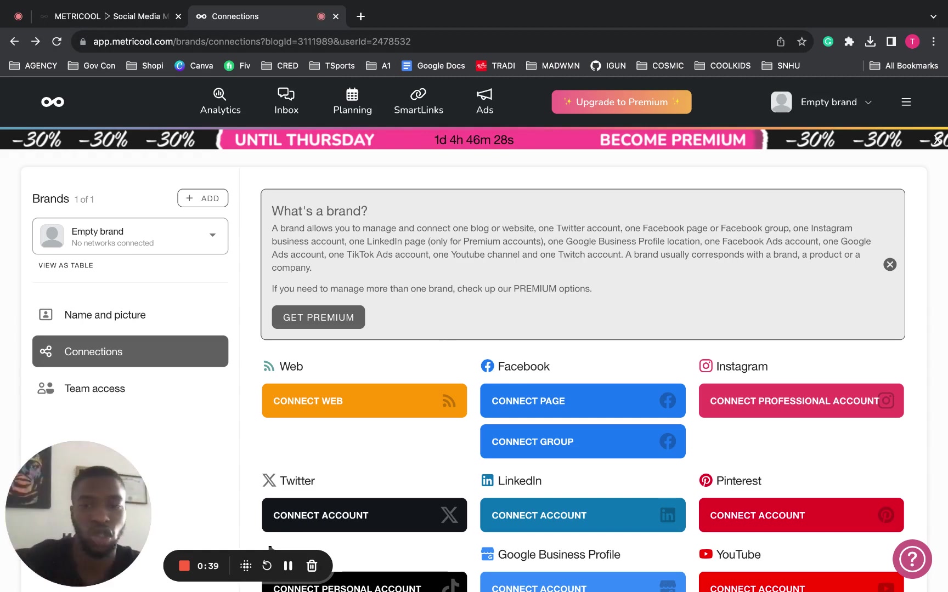The width and height of the screenshot is (948, 592).
Task: Click the View as Table link
Action: coord(66,265)
